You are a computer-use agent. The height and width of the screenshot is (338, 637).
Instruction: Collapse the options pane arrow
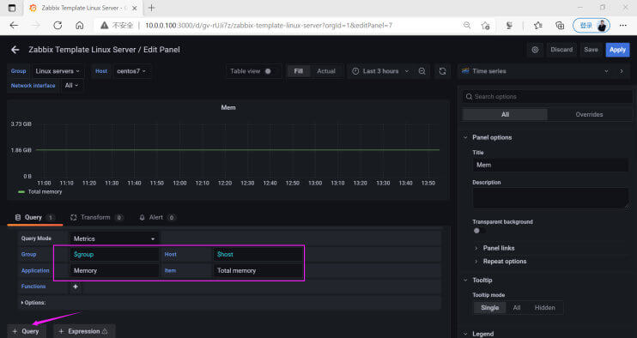point(622,71)
